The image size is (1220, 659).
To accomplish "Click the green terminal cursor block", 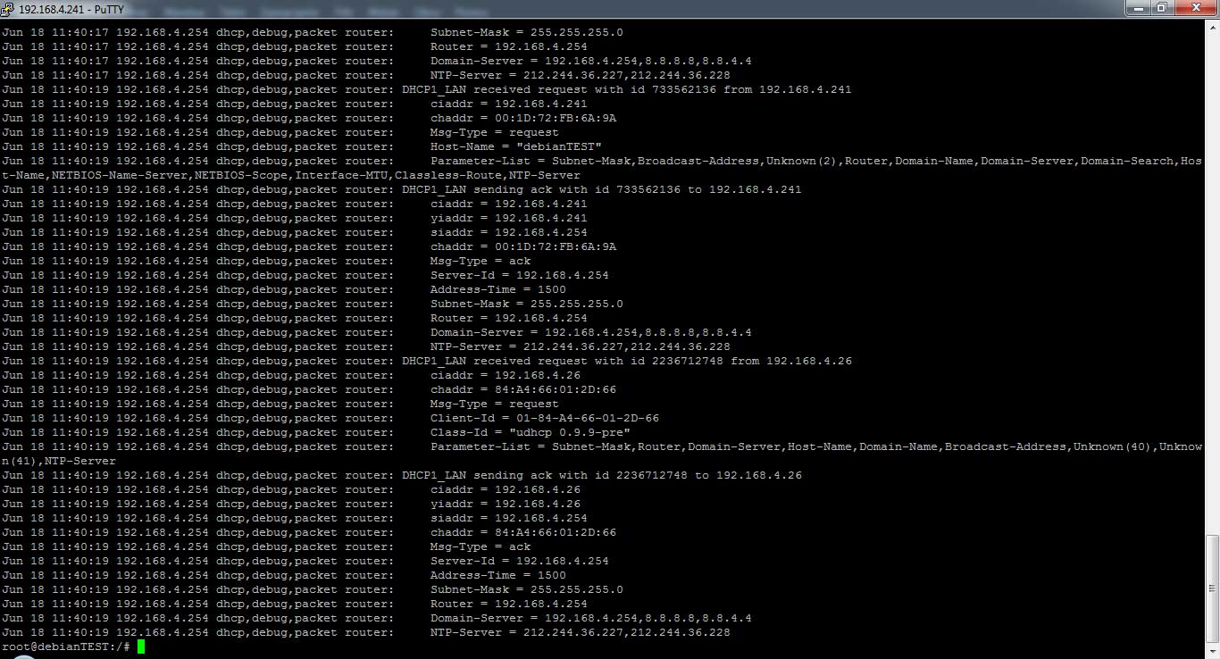I will [141, 646].
